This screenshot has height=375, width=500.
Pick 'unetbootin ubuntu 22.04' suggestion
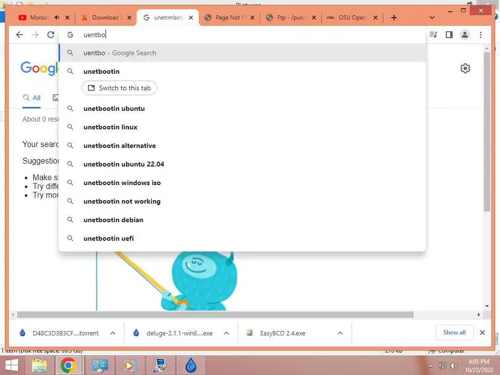(242, 164)
